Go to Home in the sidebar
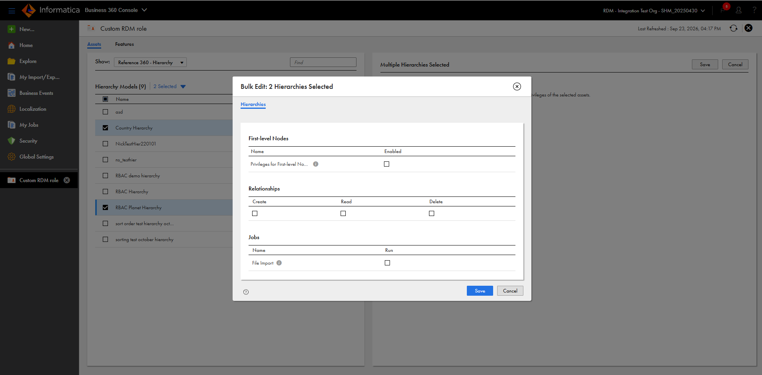 26,45
